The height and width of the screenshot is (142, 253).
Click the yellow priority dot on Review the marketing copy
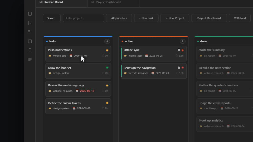[107, 85]
